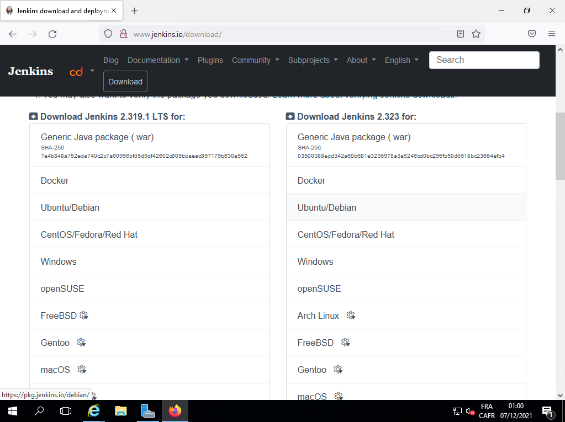Reload the page with the refresh icon

52,34
